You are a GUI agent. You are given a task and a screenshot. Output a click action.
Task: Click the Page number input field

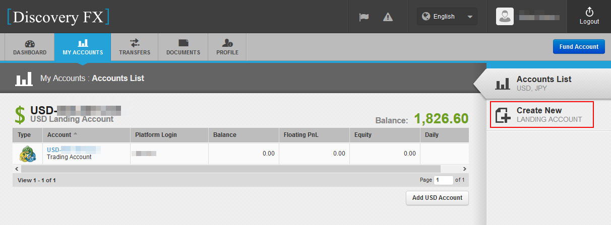point(444,180)
